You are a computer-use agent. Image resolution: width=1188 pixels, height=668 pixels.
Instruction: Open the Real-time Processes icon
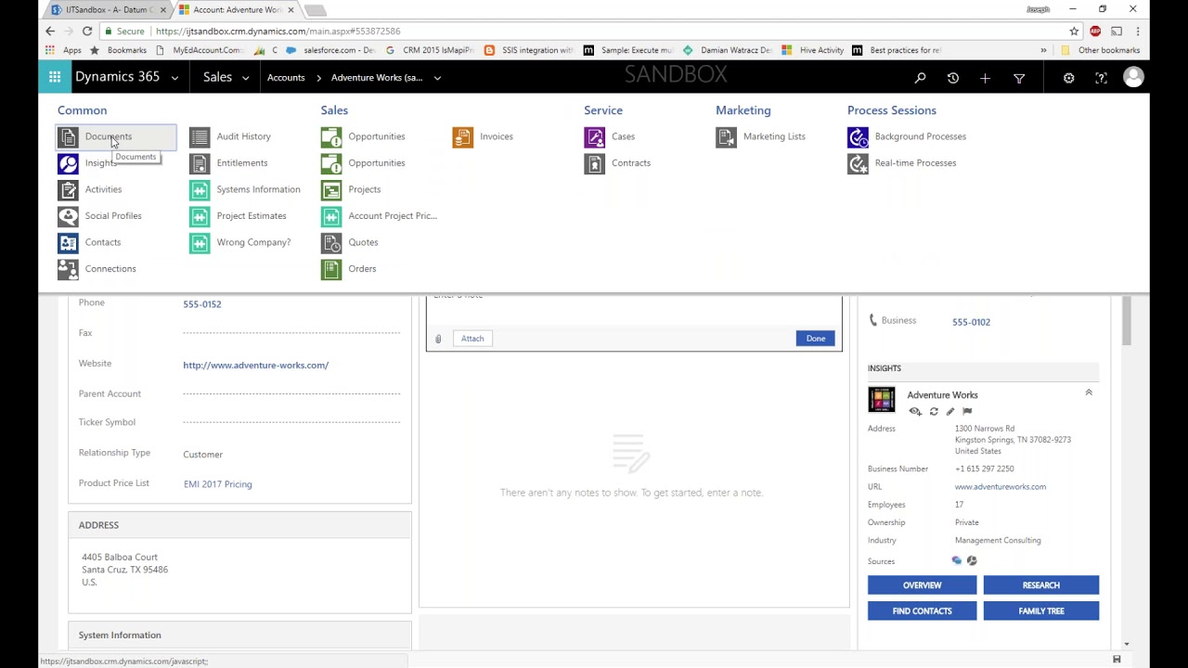(858, 163)
